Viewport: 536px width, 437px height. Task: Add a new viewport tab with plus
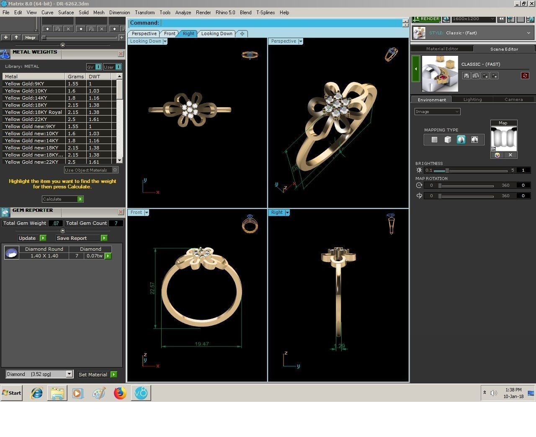point(242,33)
